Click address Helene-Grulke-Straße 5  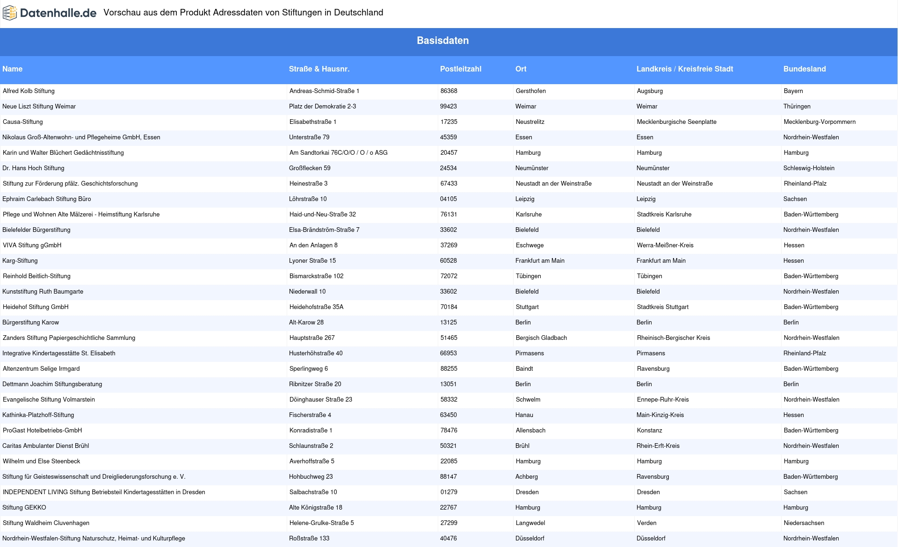coord(322,523)
